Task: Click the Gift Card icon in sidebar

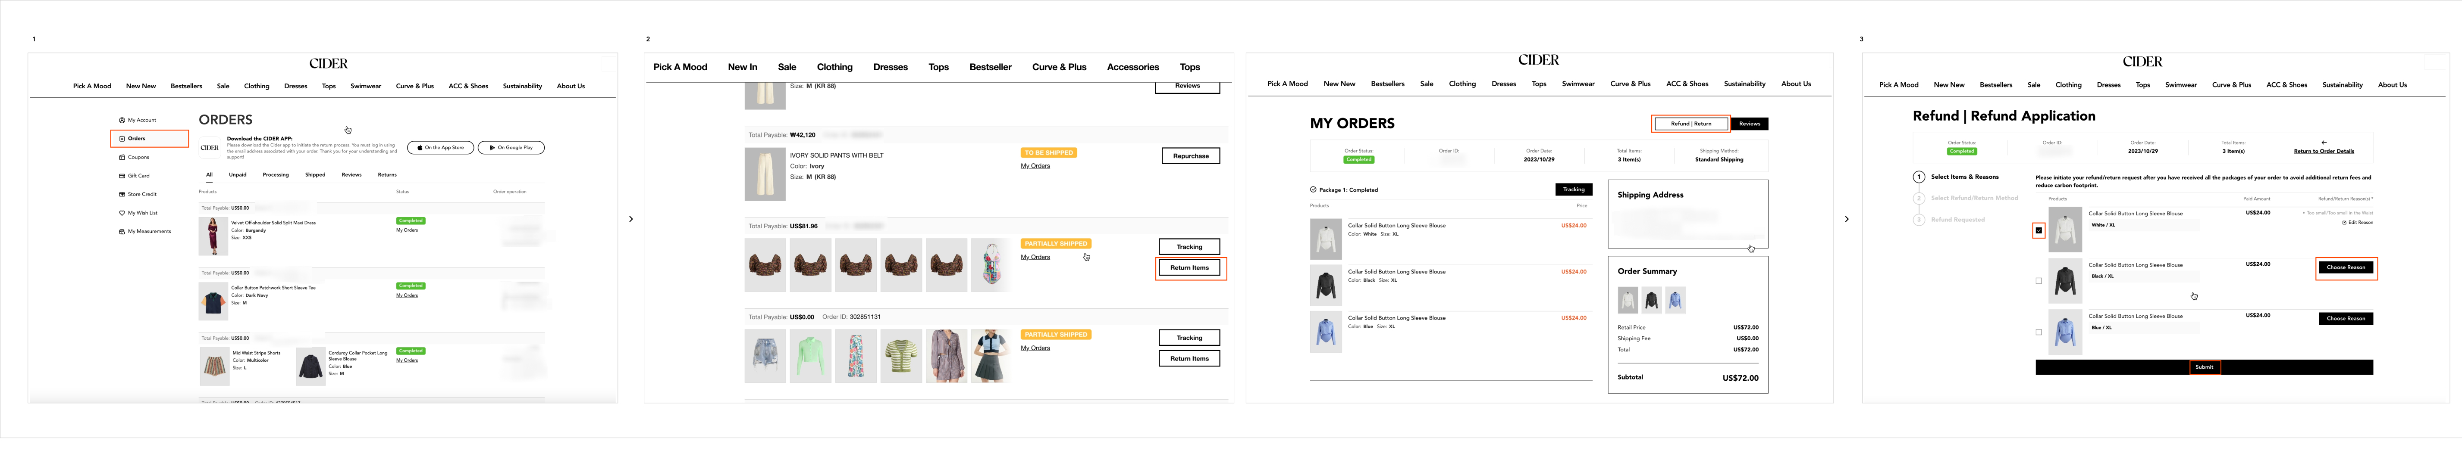Action: click(122, 176)
